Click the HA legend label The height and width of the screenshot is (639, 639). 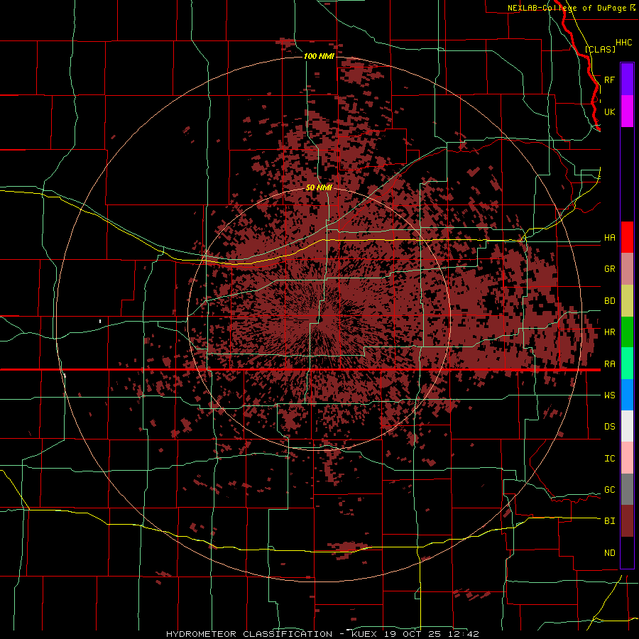click(x=609, y=237)
